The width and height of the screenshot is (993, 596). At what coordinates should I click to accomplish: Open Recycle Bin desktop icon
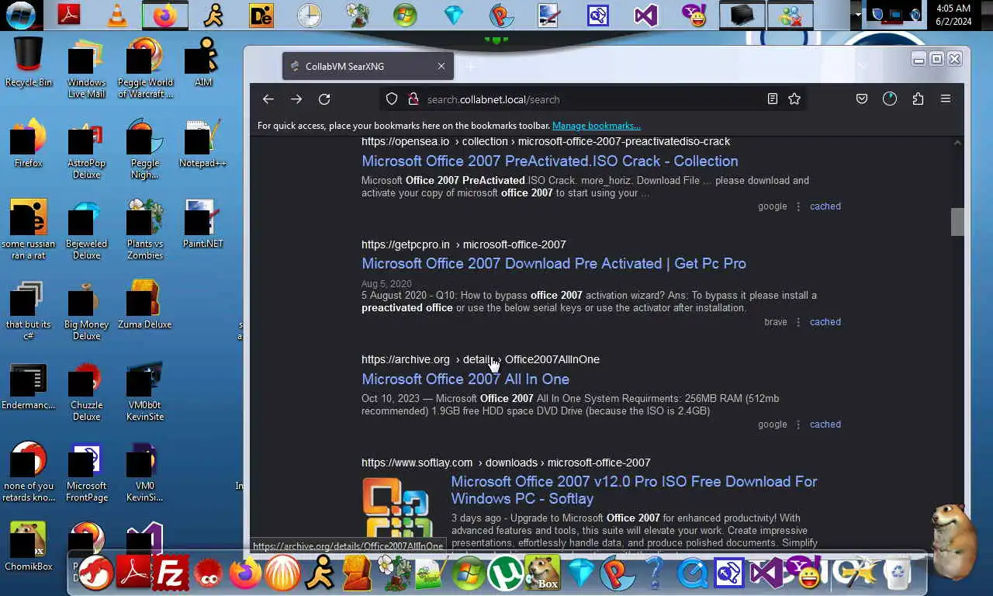(x=29, y=62)
